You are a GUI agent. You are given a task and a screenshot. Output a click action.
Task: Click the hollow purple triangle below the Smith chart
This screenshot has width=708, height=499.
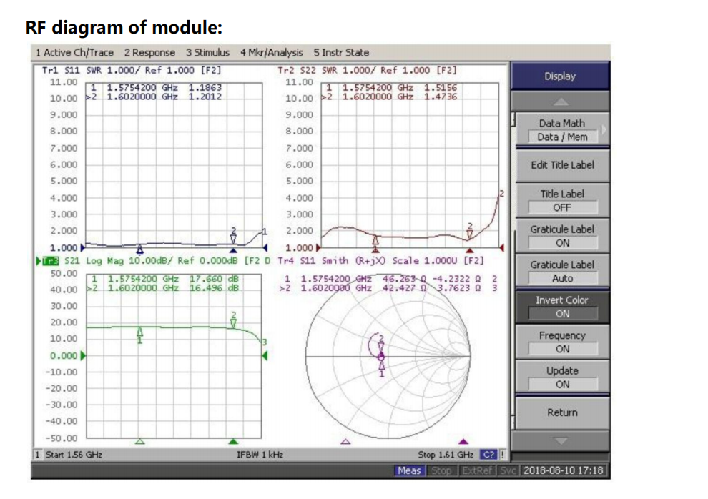[x=345, y=441]
